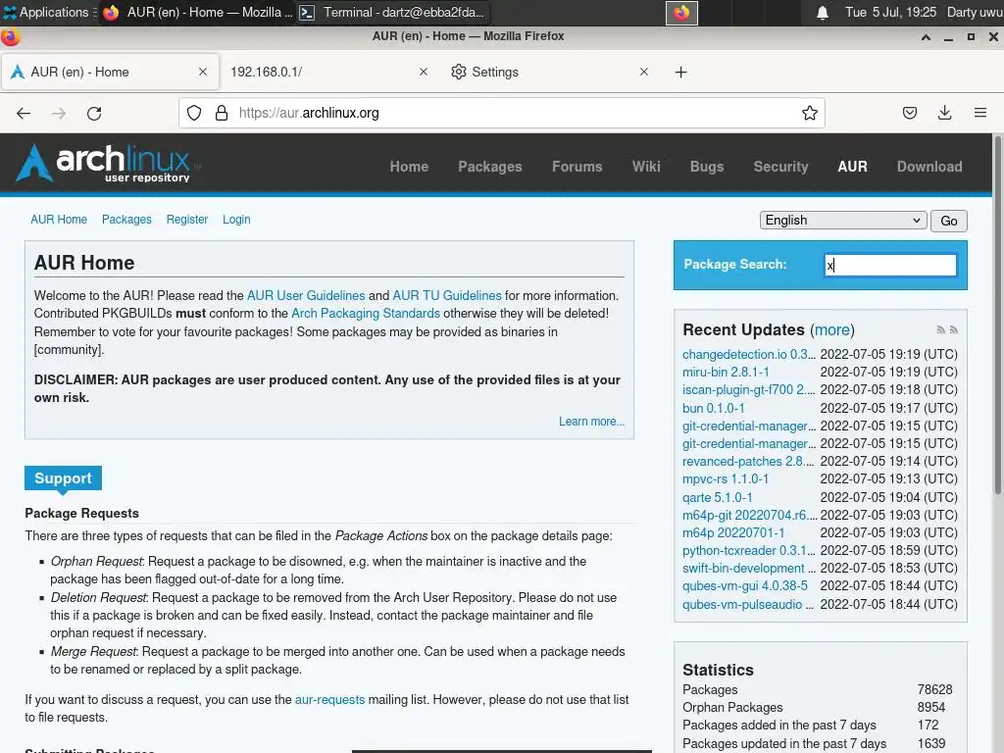Open Packages in the Arch top navbar
Screen dimensions: 1004x753
click(x=490, y=167)
